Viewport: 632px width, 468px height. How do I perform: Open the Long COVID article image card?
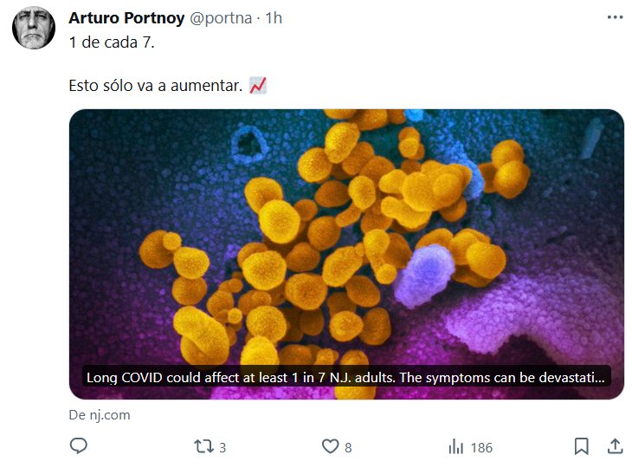(x=346, y=234)
